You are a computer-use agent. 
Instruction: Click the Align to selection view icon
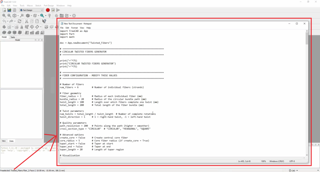click(22, 16)
